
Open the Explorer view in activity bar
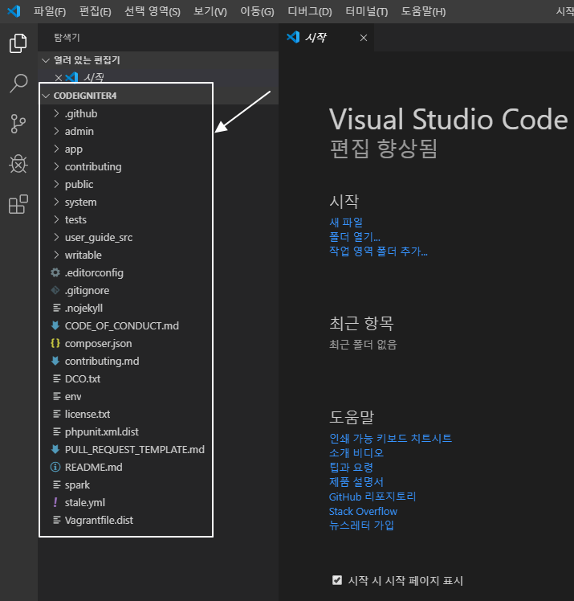[18, 43]
